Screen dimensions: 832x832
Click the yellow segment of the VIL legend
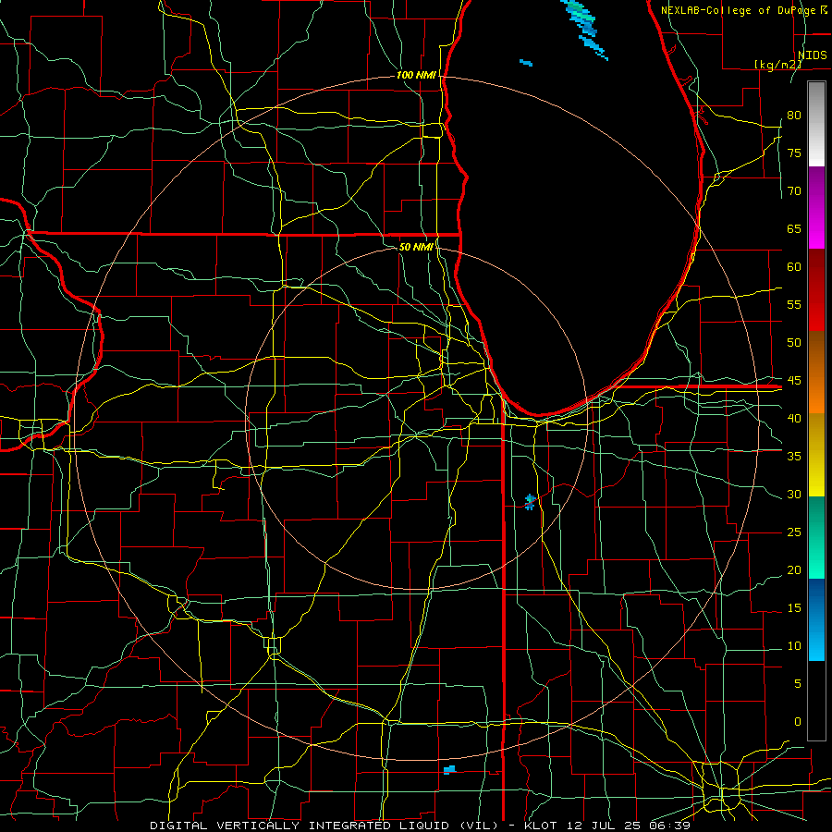point(816,455)
